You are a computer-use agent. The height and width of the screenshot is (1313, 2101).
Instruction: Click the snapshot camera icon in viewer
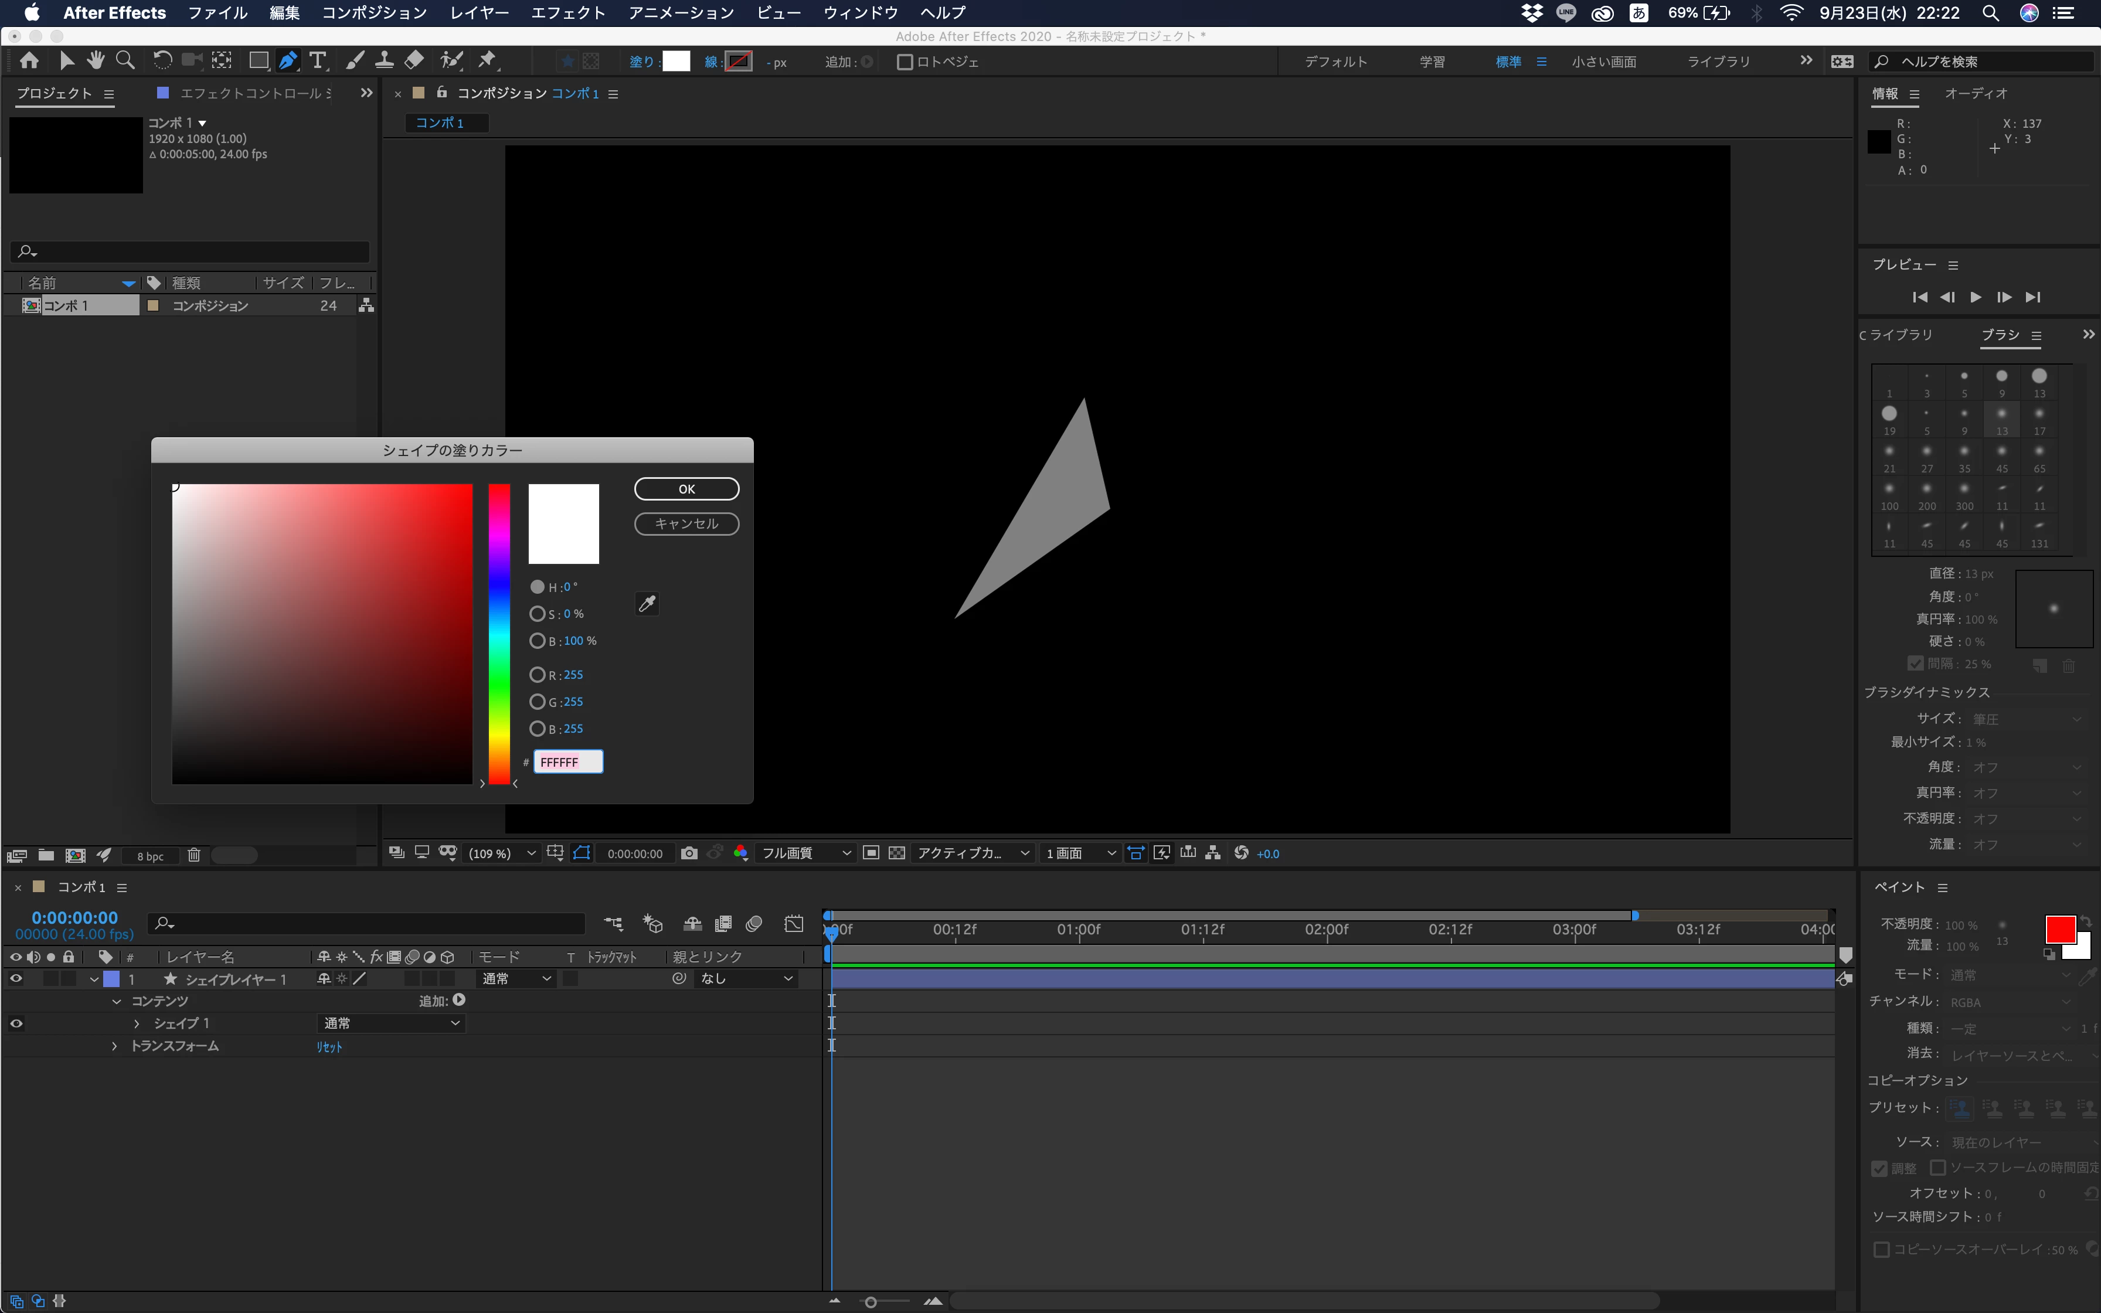point(689,853)
